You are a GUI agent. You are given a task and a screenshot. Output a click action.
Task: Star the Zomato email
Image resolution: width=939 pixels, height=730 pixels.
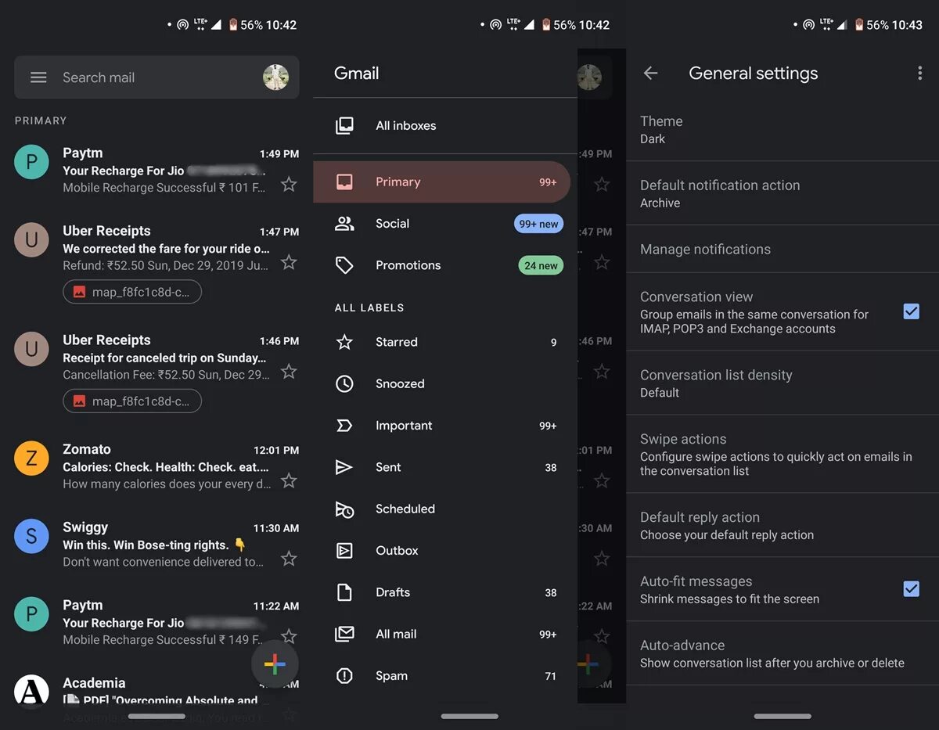pyautogui.click(x=289, y=480)
